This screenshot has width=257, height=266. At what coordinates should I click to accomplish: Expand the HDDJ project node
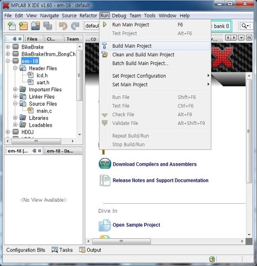pos(8,132)
